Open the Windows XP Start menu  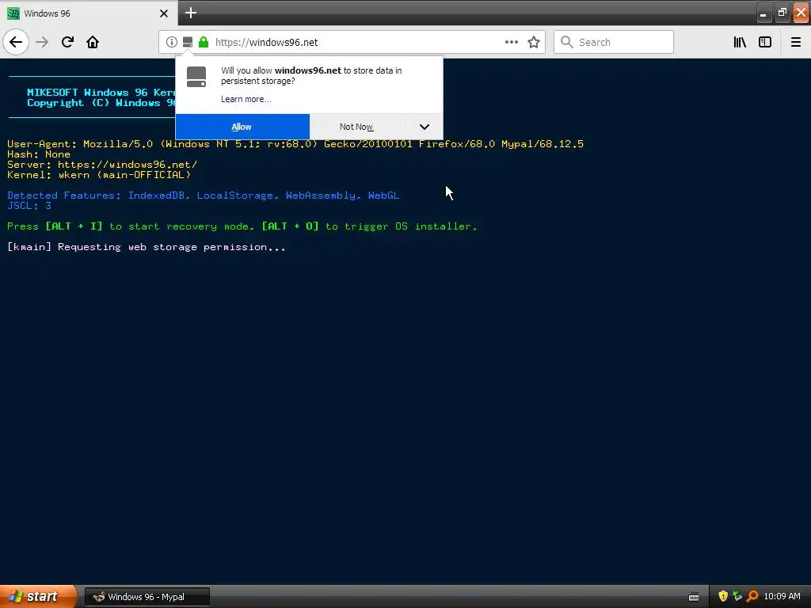(38, 597)
